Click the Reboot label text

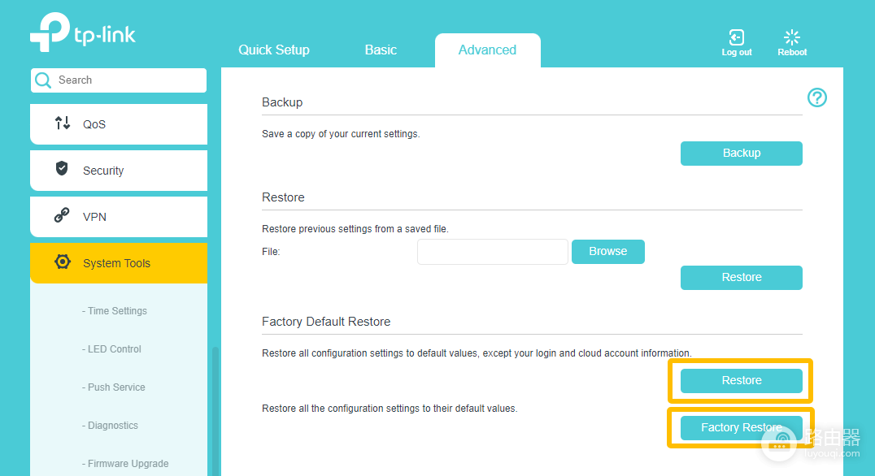click(x=792, y=53)
